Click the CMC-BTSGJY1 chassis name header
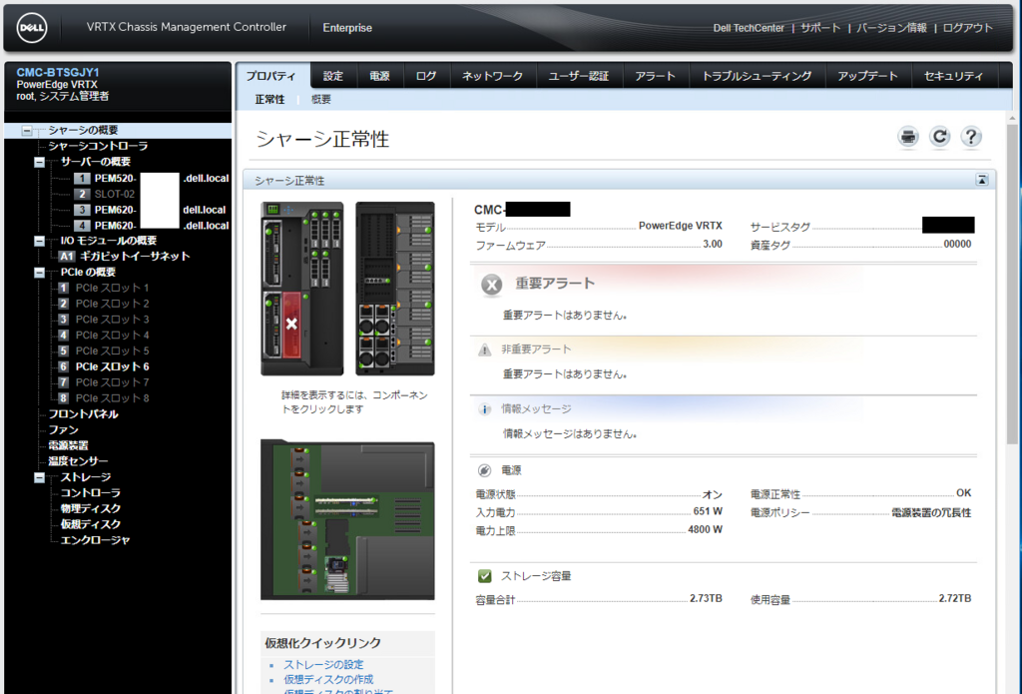 click(57, 73)
